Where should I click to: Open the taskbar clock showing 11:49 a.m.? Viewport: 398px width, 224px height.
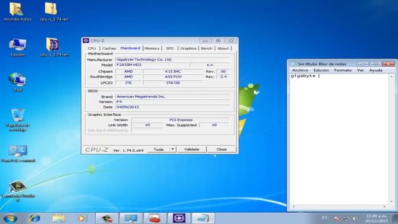(377, 218)
